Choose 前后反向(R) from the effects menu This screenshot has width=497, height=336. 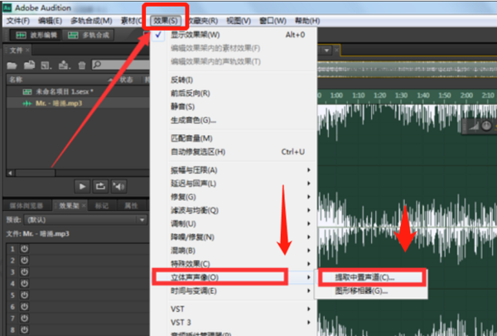234,94
